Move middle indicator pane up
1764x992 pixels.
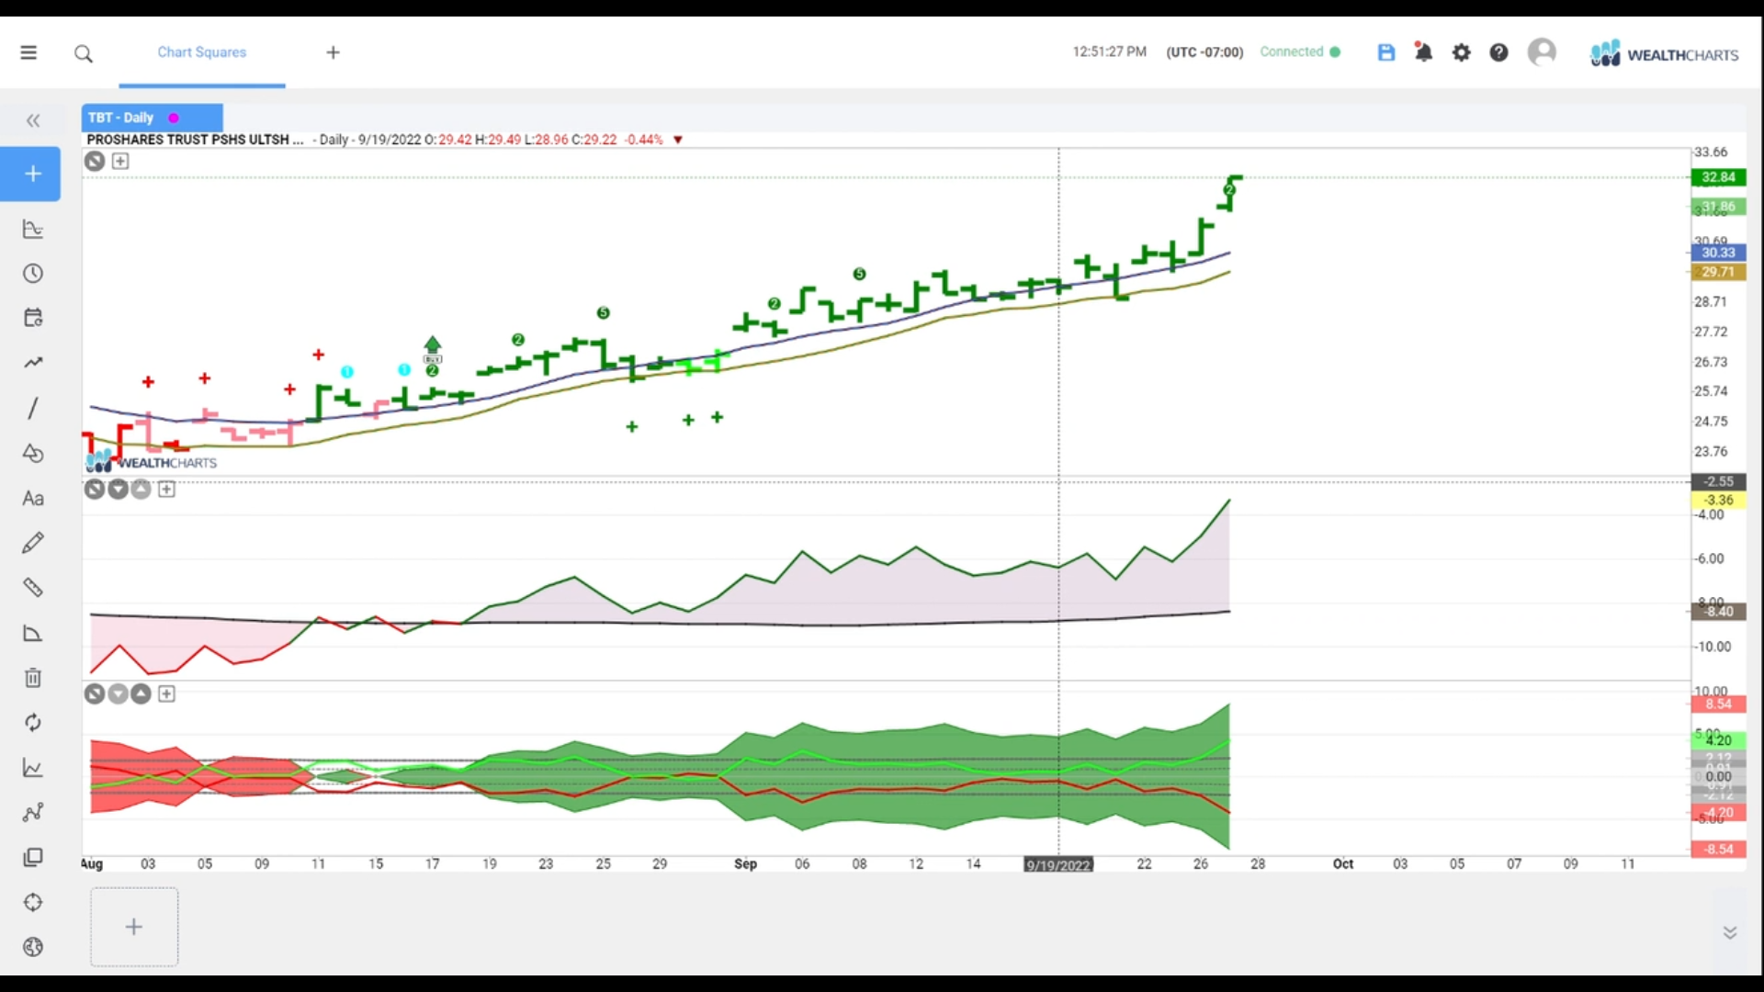[141, 489]
